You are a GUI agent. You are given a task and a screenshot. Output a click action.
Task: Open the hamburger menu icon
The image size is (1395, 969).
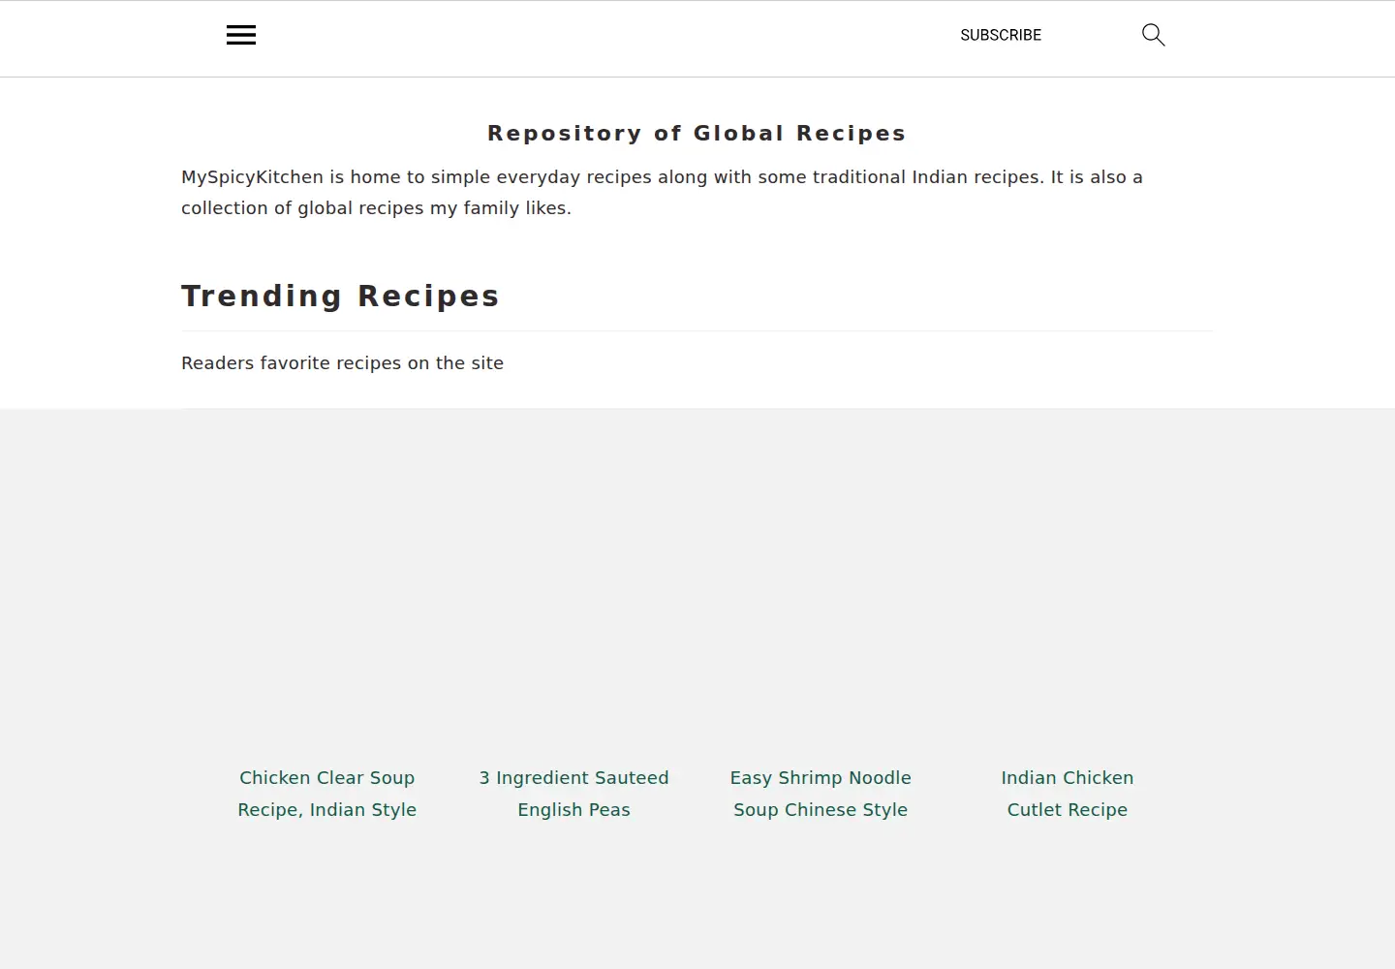pos(241,35)
